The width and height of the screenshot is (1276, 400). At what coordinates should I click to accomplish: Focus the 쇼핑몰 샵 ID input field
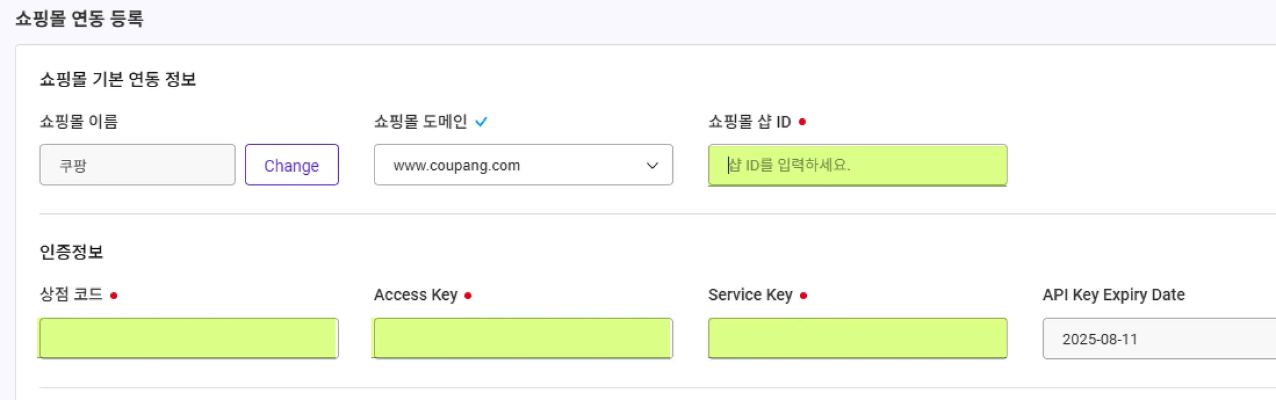857,165
